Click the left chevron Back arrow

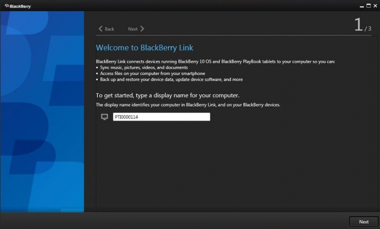101,29
